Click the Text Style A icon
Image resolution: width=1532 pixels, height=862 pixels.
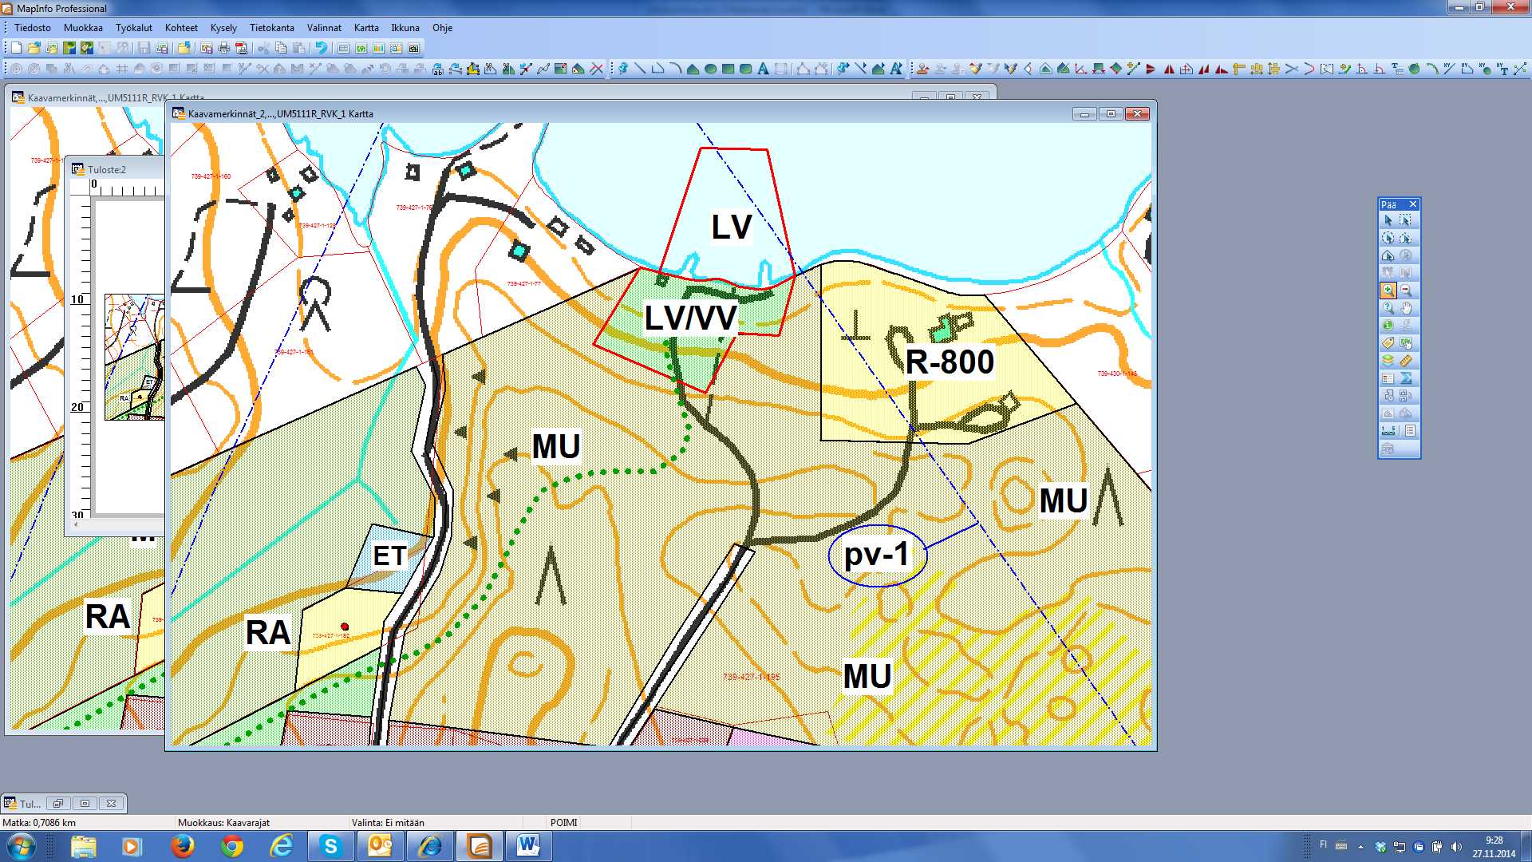896,69
